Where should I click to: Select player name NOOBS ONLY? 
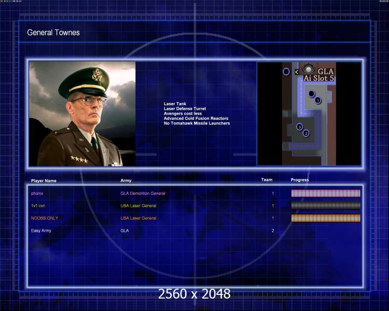point(45,218)
